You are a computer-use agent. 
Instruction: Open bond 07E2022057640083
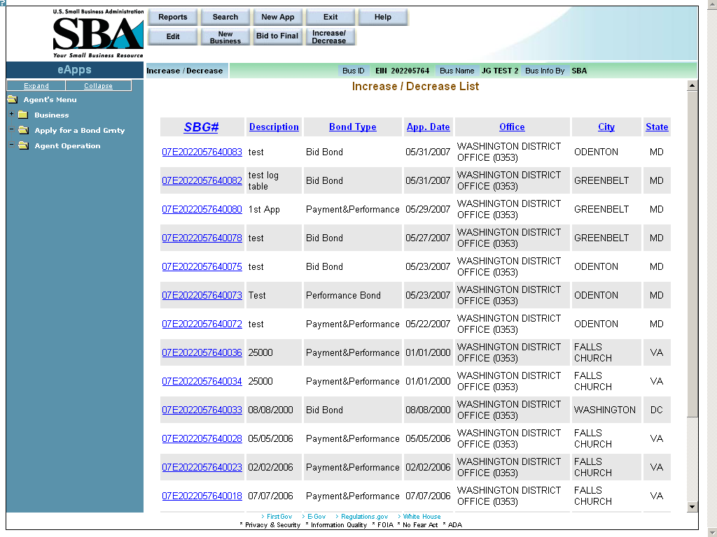click(x=202, y=152)
